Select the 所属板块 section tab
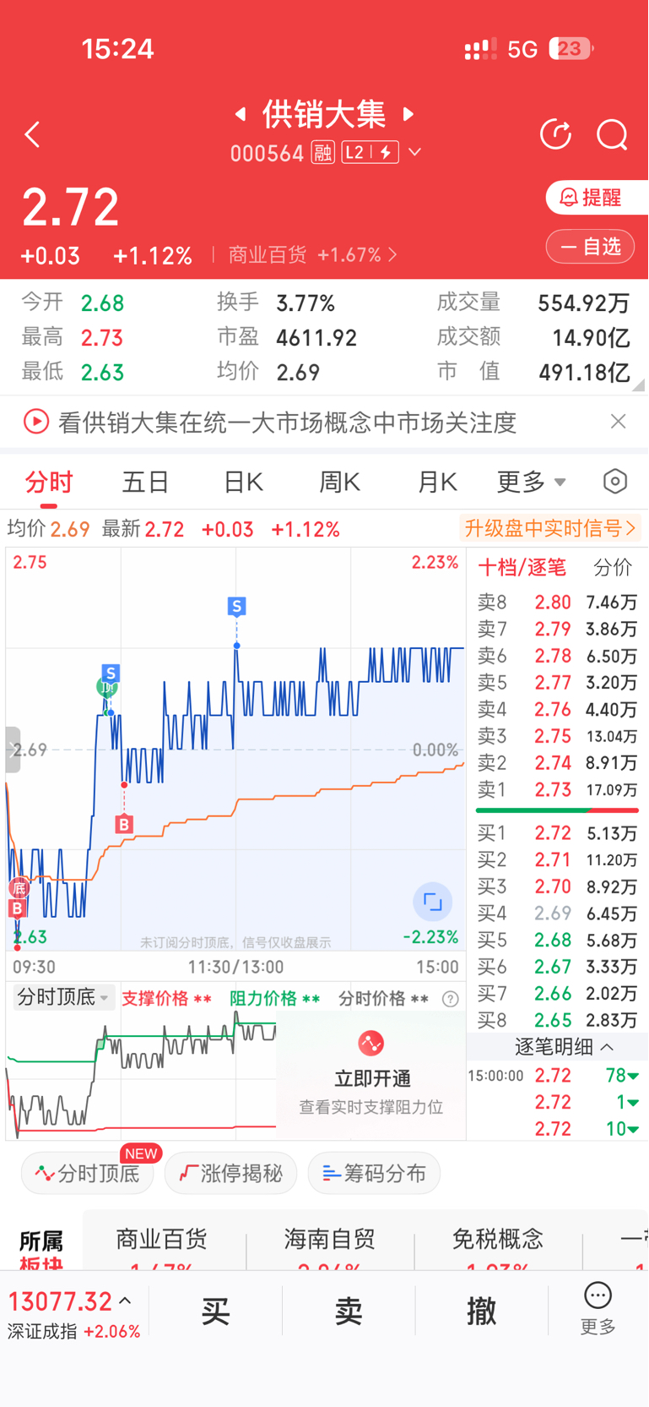 (x=41, y=1251)
